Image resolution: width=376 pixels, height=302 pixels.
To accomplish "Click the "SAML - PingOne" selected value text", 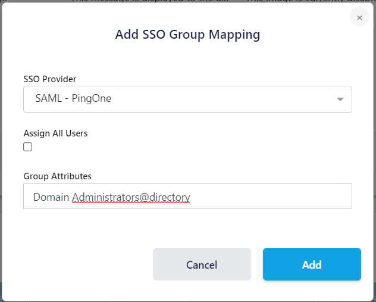I will pos(73,99).
